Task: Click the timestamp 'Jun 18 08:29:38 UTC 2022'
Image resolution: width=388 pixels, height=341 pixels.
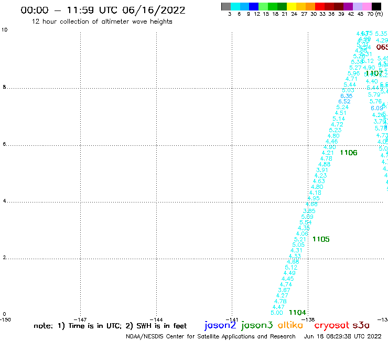Action: coord(343,336)
